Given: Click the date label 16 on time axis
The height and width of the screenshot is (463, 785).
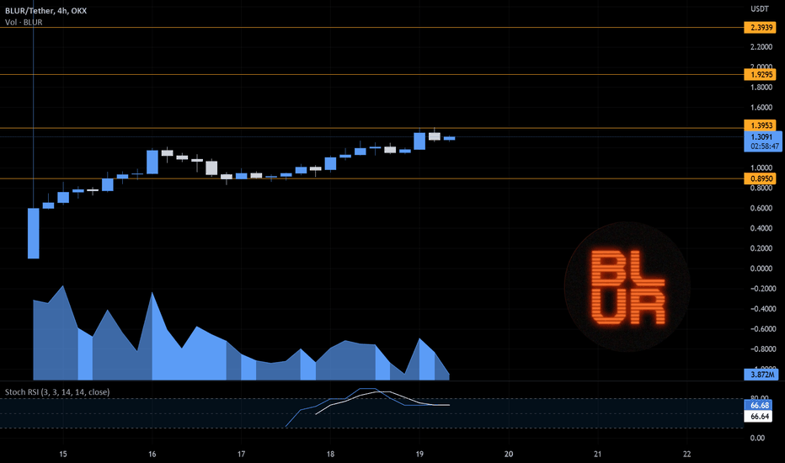Looking at the screenshot, I should (152, 454).
